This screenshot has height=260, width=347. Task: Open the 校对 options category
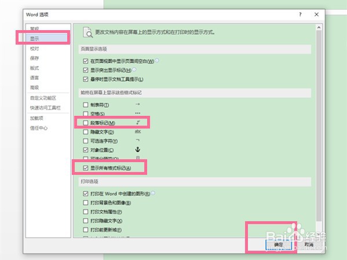coord(34,49)
